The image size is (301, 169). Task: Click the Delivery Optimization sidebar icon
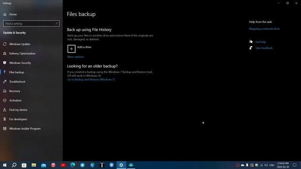click(x=5, y=54)
